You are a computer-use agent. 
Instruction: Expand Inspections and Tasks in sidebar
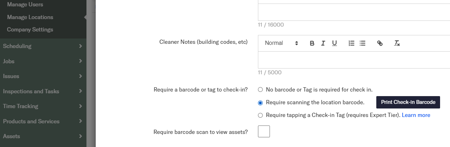tap(43, 91)
